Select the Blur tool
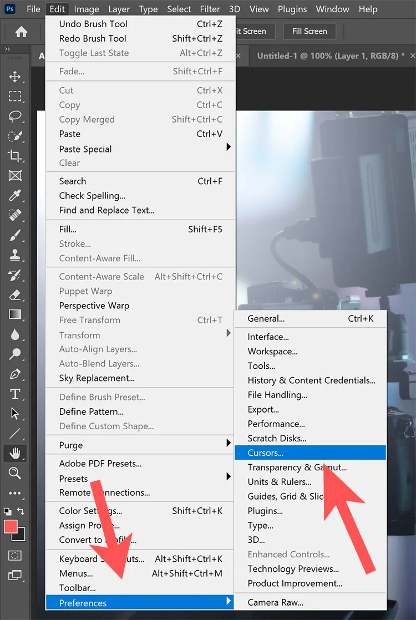416x620 pixels. (x=15, y=334)
